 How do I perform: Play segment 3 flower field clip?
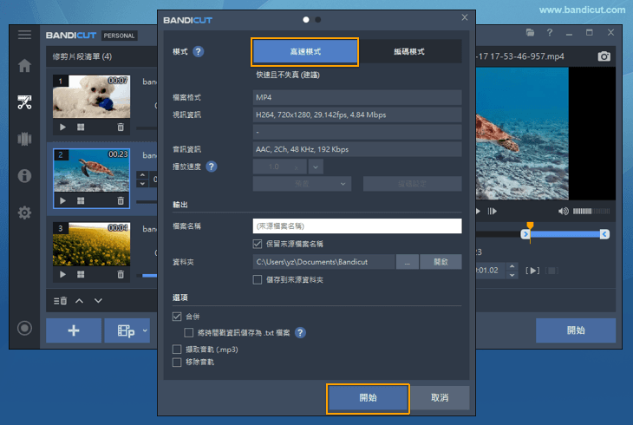click(62, 274)
